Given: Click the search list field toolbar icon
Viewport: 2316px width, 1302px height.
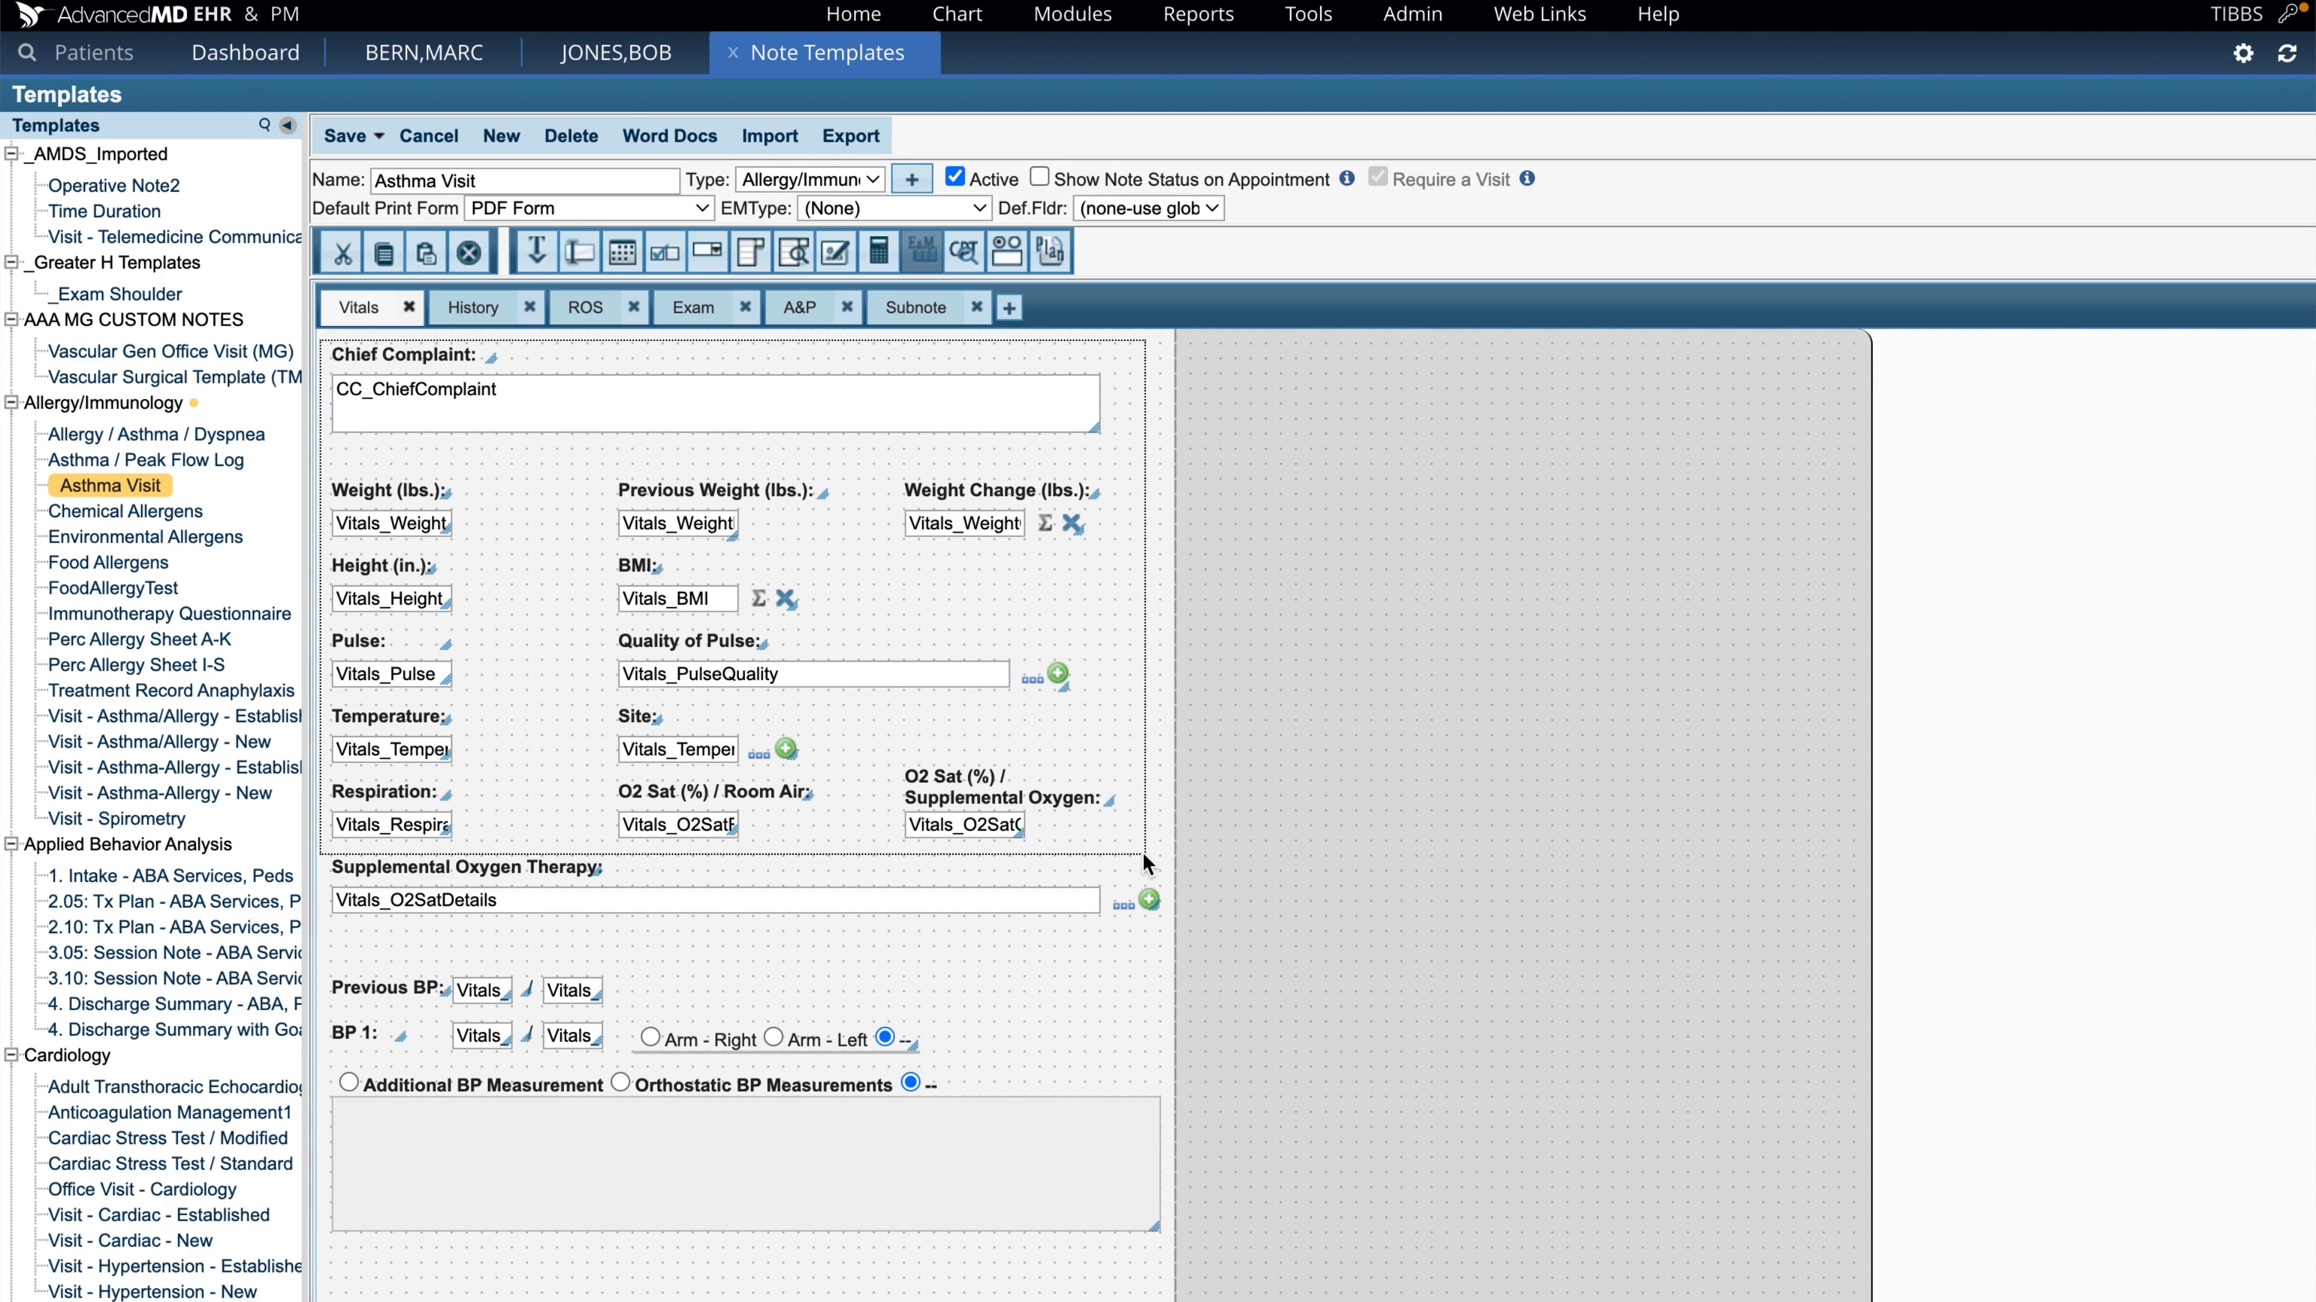Looking at the screenshot, I should click(793, 253).
